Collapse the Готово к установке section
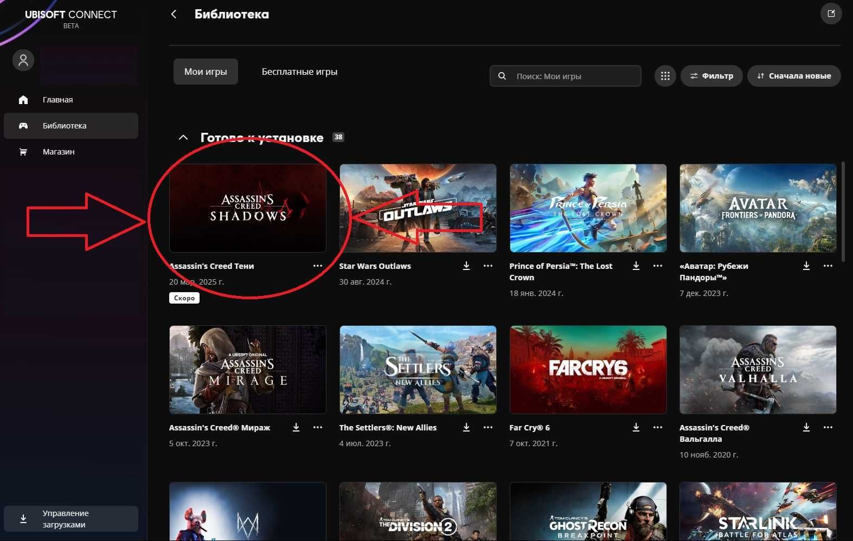This screenshot has width=853, height=541. click(183, 138)
